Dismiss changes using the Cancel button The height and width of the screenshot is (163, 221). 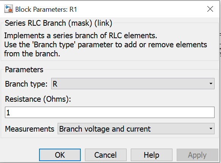(x=105, y=155)
